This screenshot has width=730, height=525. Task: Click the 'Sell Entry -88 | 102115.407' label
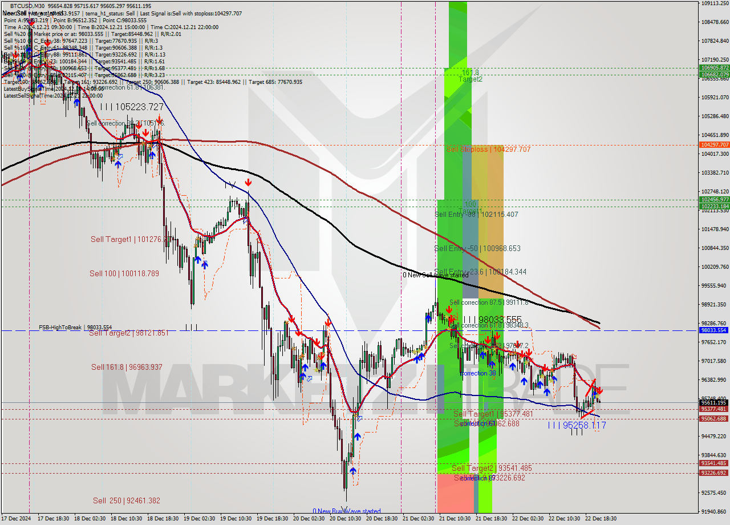(476, 215)
